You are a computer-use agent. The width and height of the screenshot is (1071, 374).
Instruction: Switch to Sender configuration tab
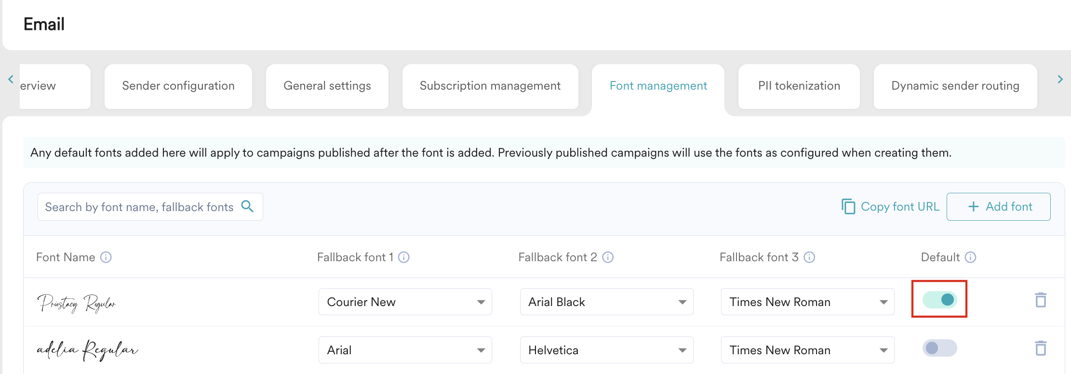click(178, 86)
